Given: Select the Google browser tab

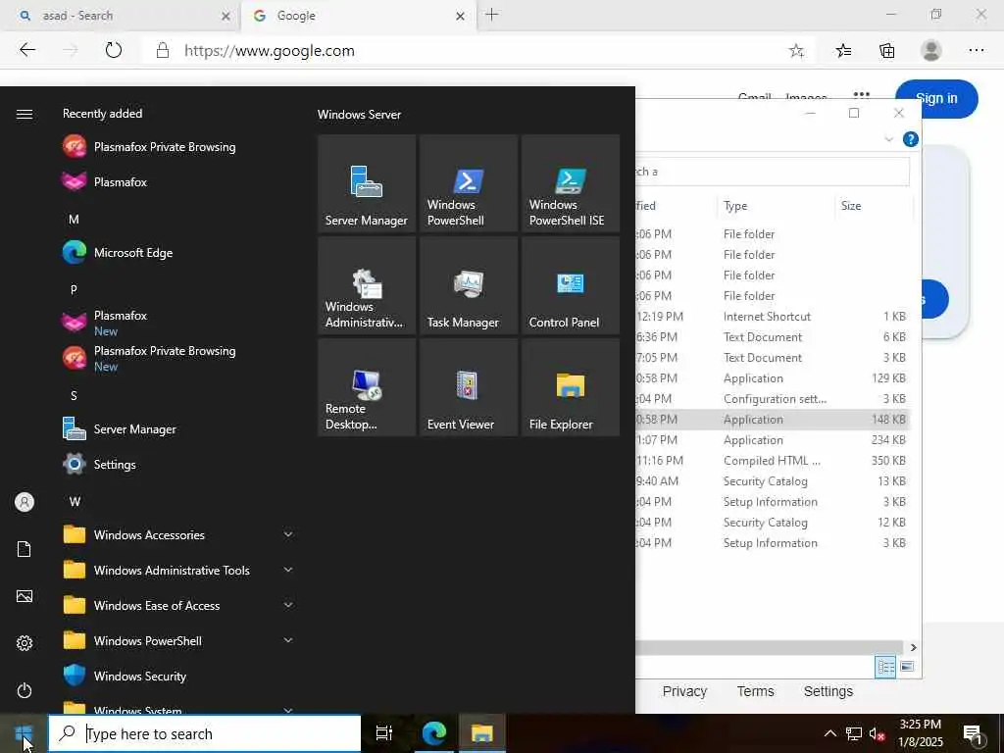Looking at the screenshot, I should pos(359,16).
